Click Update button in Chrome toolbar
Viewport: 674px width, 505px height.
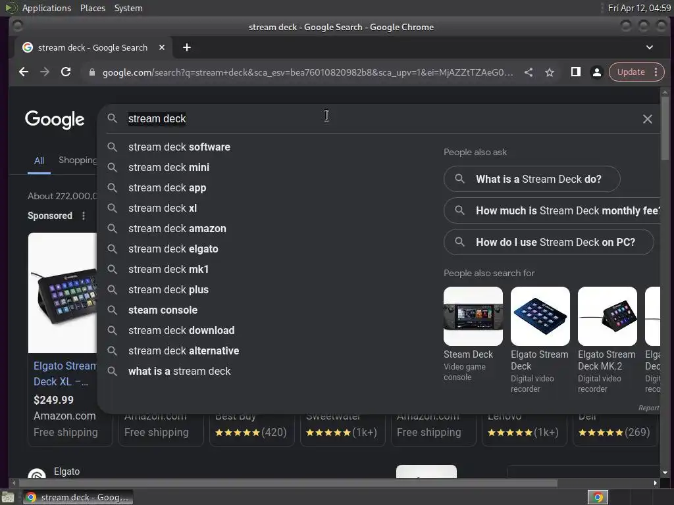(631, 72)
